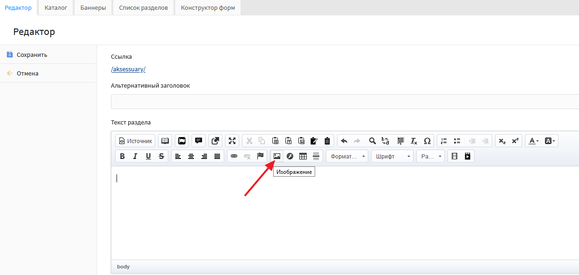Insert a table using the table icon

[x=303, y=156]
